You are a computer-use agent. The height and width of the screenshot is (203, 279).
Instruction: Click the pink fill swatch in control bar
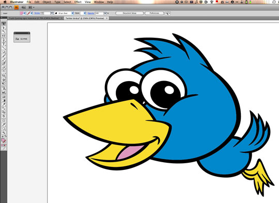[x=22, y=13]
